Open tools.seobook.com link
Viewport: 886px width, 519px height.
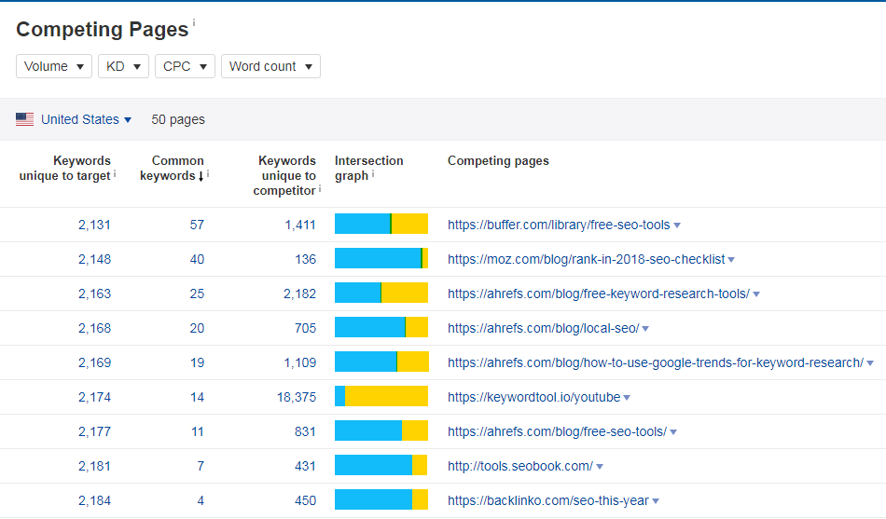pos(520,466)
